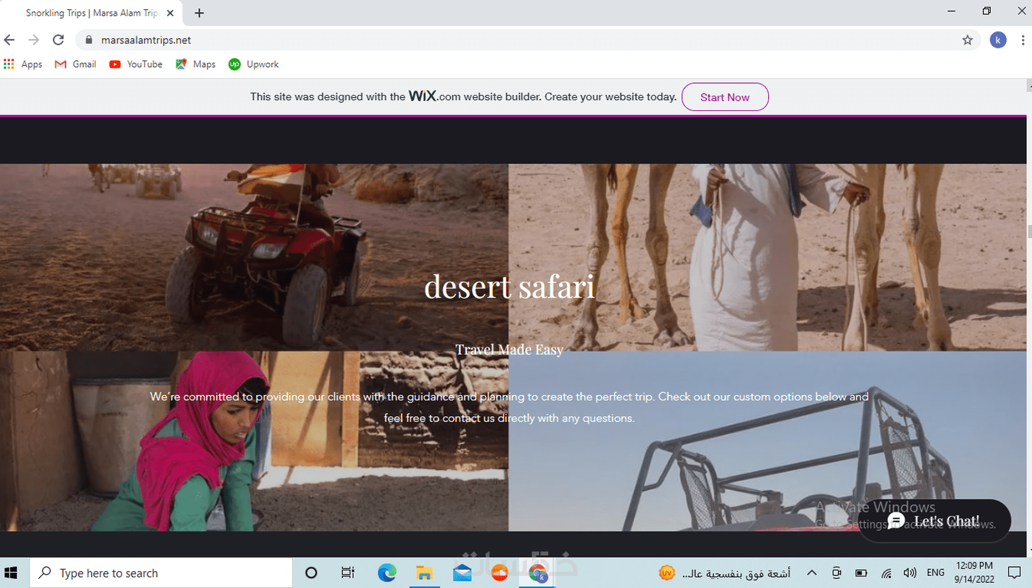Open a new browser tab
Screen dimensions: 1032x588
(199, 13)
